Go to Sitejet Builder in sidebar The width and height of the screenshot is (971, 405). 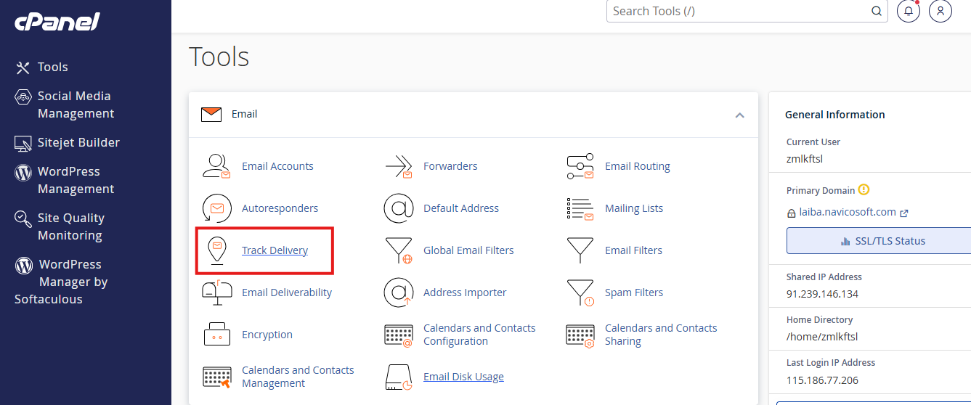78,142
